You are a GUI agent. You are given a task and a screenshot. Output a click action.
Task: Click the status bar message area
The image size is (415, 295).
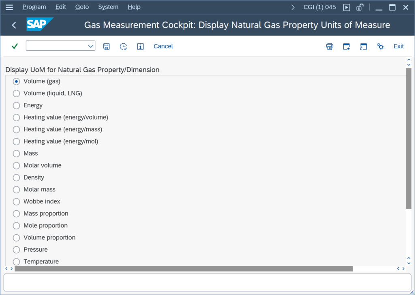pos(207,282)
